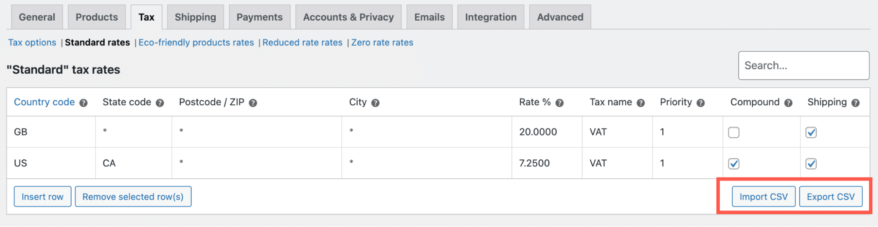
Task: Select Standard rates section
Action: [x=98, y=43]
